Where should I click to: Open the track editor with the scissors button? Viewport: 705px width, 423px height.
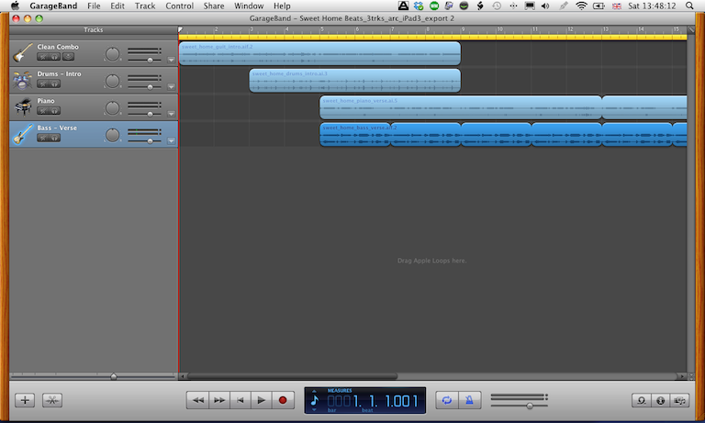click(52, 400)
